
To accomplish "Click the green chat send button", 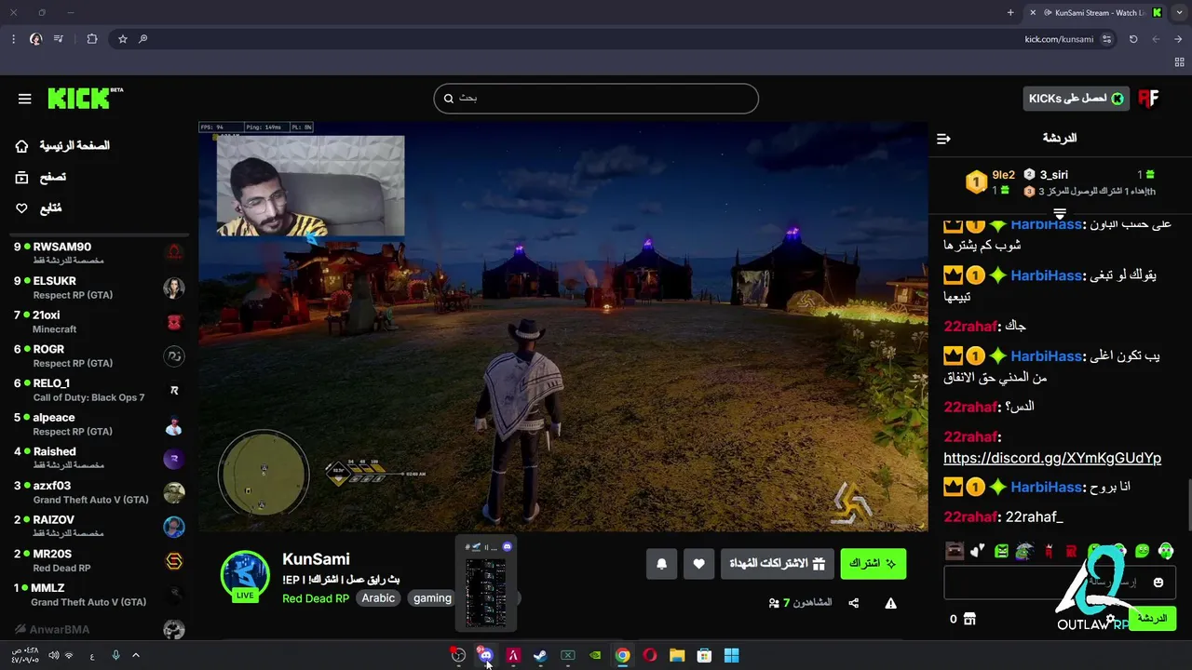I will coord(1152,618).
